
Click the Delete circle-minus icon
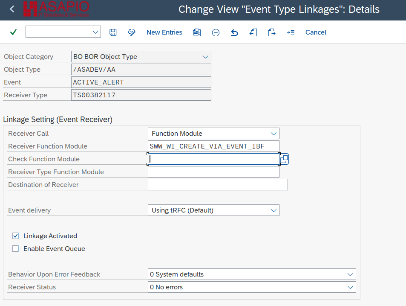tap(216, 33)
